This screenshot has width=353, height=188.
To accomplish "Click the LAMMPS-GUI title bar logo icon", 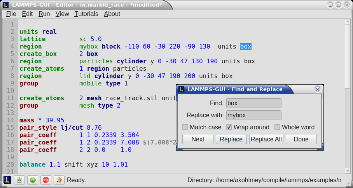I will (x=5, y=5).
